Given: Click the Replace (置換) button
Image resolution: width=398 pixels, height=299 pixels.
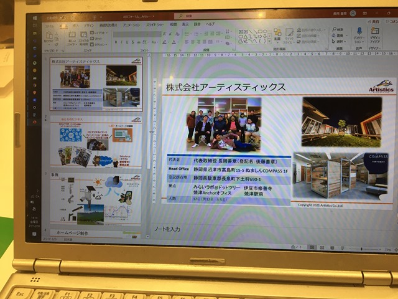Looking at the screenshot, I should [338, 36].
